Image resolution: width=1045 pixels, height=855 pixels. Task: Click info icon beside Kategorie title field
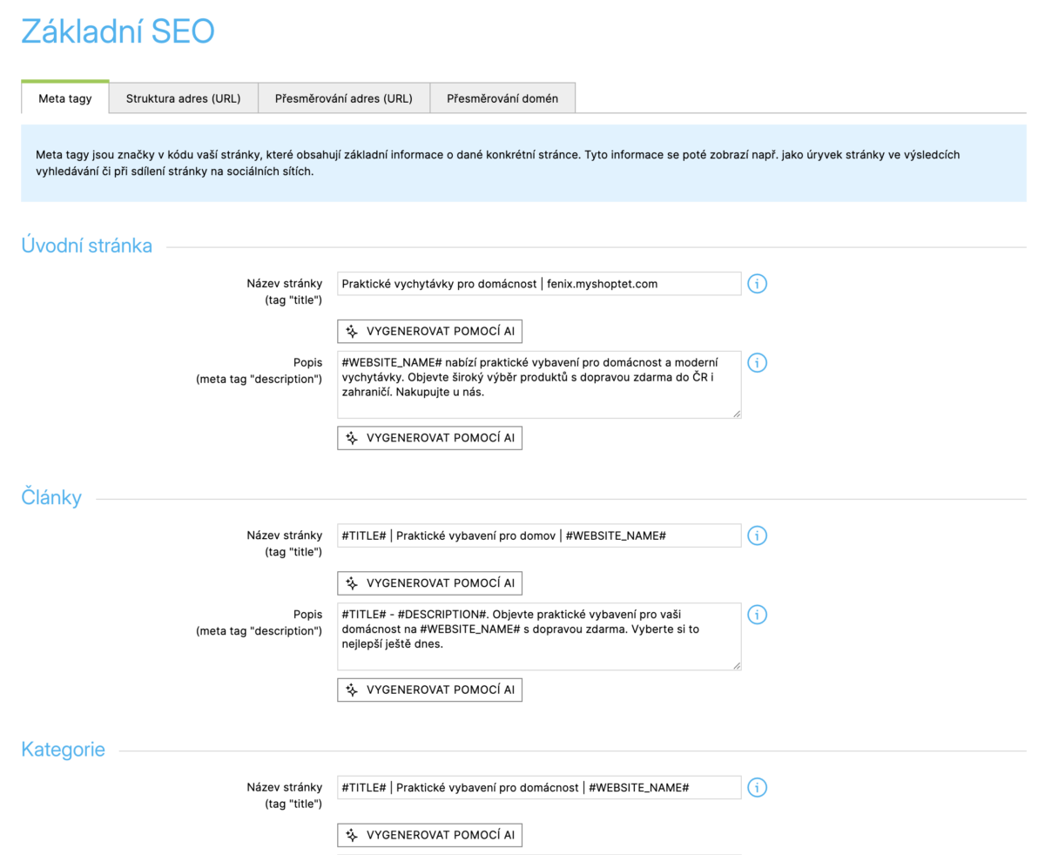click(758, 788)
